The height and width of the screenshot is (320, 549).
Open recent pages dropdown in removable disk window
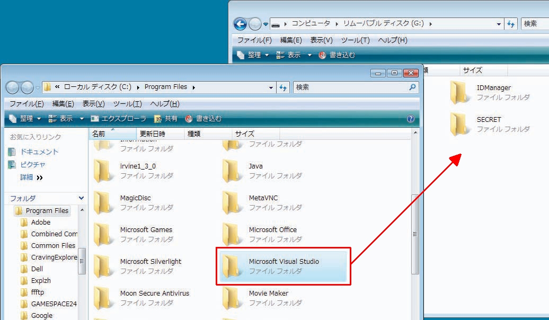coord(265,24)
